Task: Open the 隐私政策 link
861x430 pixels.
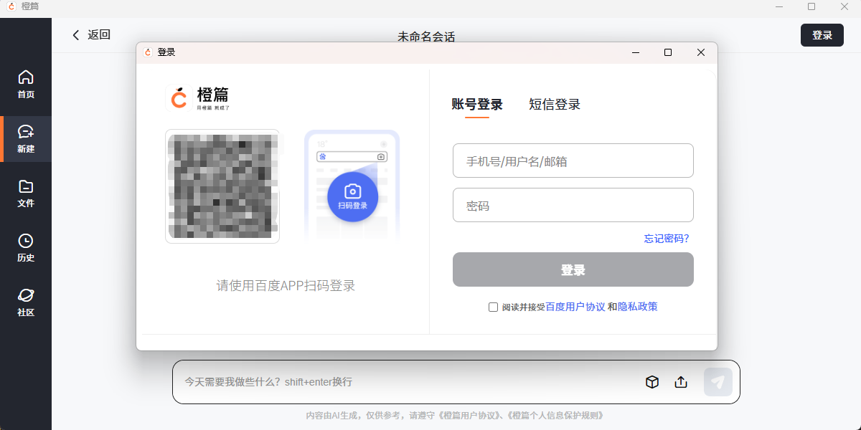Action: (638, 307)
